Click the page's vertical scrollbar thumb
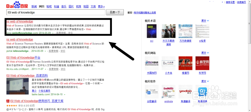Screen dimensions: 251x112 click(x=249, y=23)
